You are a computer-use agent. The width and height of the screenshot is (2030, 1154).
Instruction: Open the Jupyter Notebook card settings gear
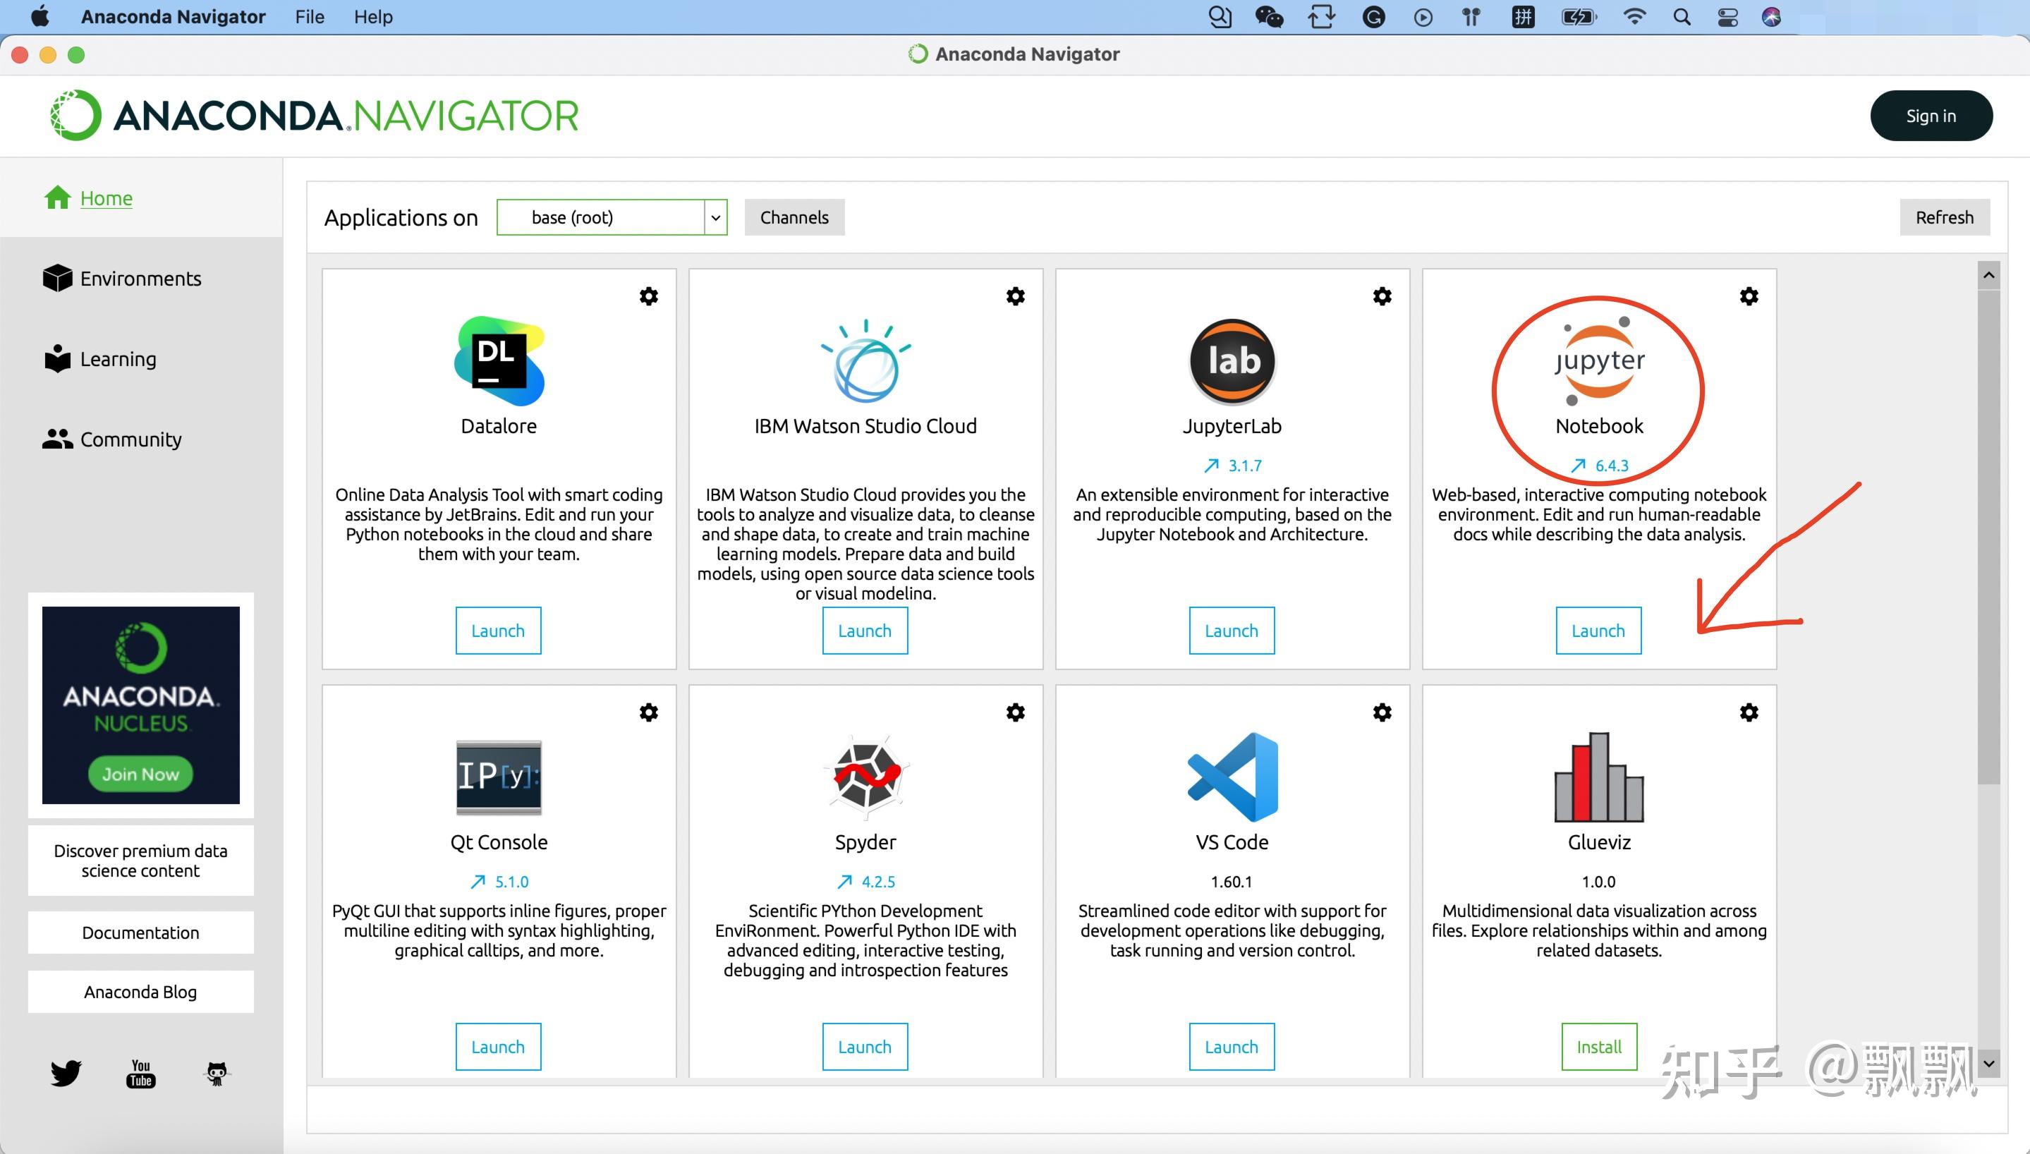[x=1749, y=296]
